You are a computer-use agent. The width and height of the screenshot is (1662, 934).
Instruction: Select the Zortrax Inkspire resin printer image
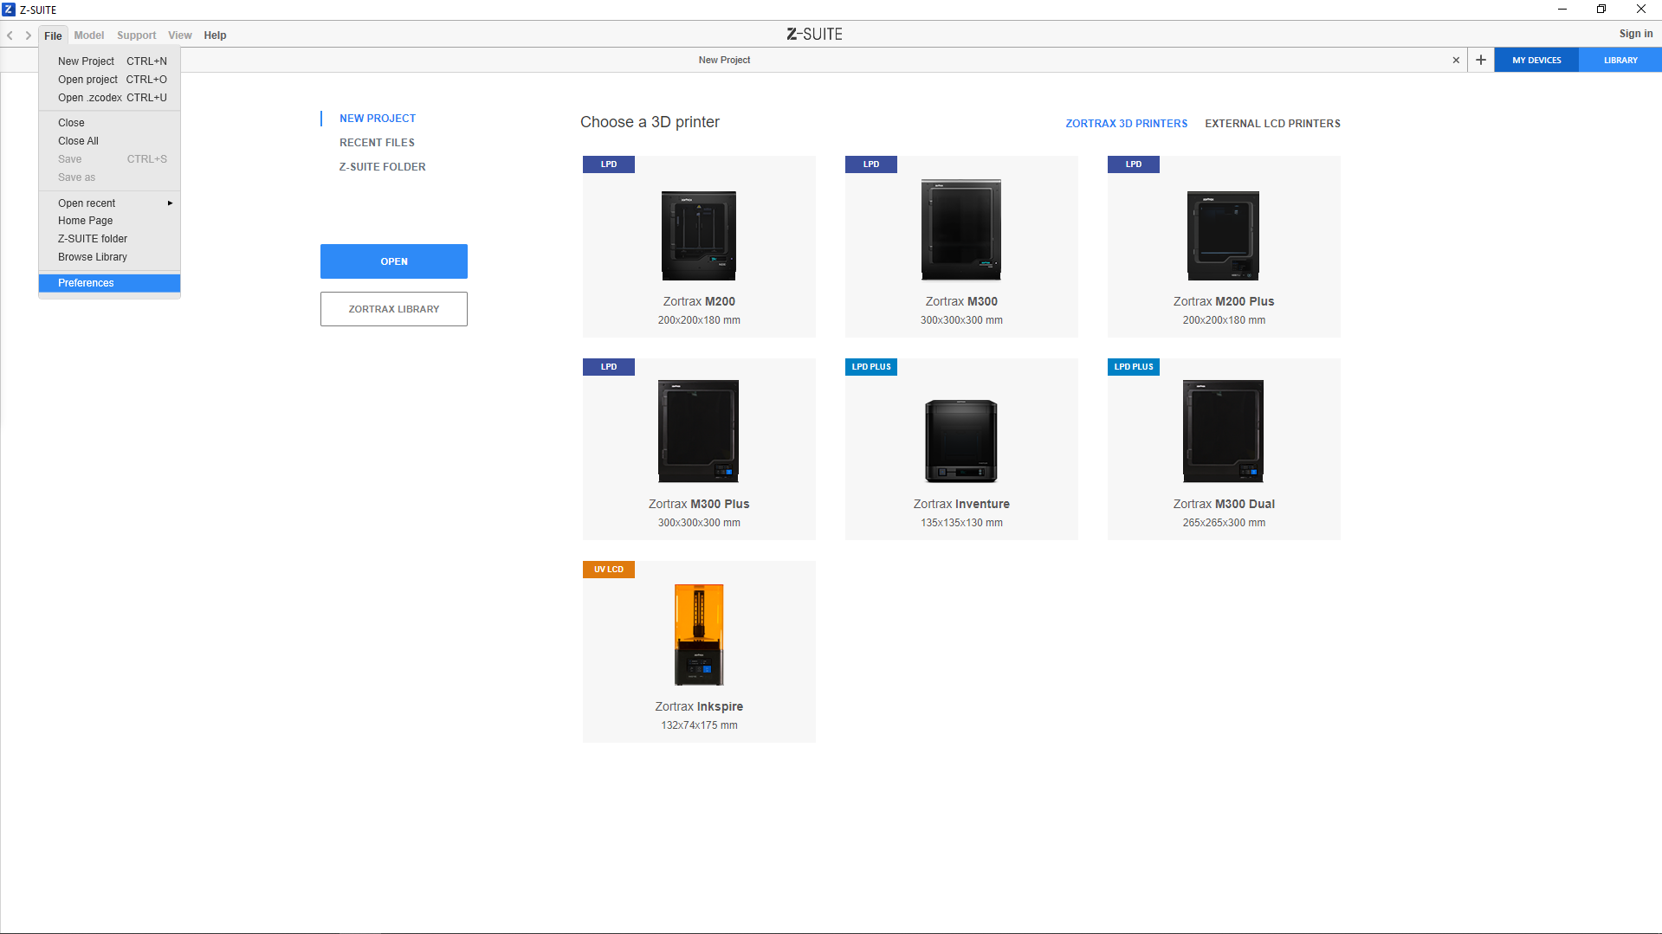point(699,634)
